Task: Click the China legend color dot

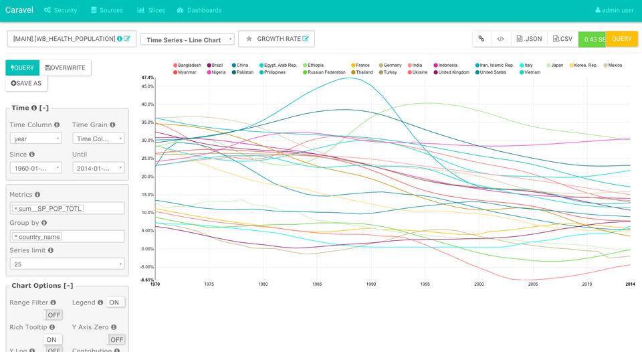Action: [234, 65]
